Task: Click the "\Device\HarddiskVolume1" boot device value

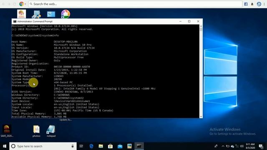Action: [x=72, y=101]
